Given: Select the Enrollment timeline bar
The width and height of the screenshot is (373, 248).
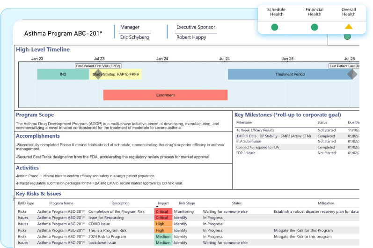Looking at the screenshot, I should [165, 95].
